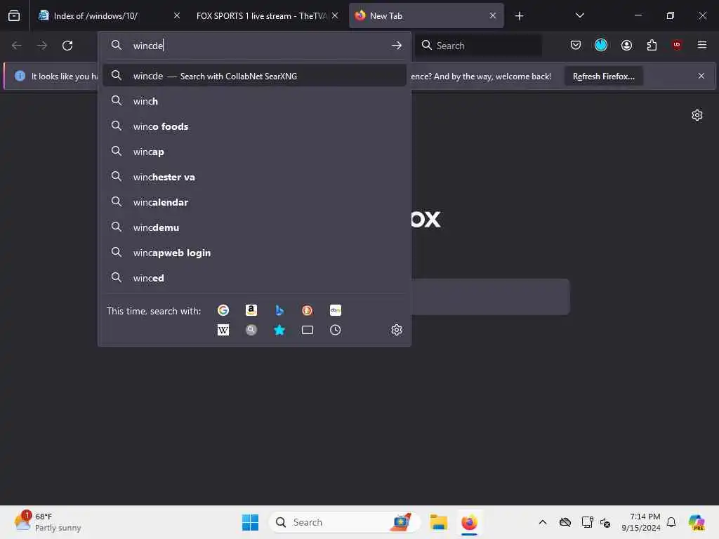
Task: Click the New Tab page search field
Action: tap(489, 297)
